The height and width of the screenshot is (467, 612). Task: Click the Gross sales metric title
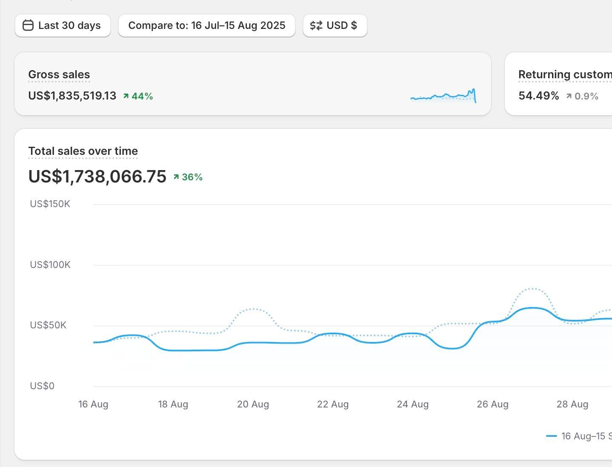click(x=59, y=74)
